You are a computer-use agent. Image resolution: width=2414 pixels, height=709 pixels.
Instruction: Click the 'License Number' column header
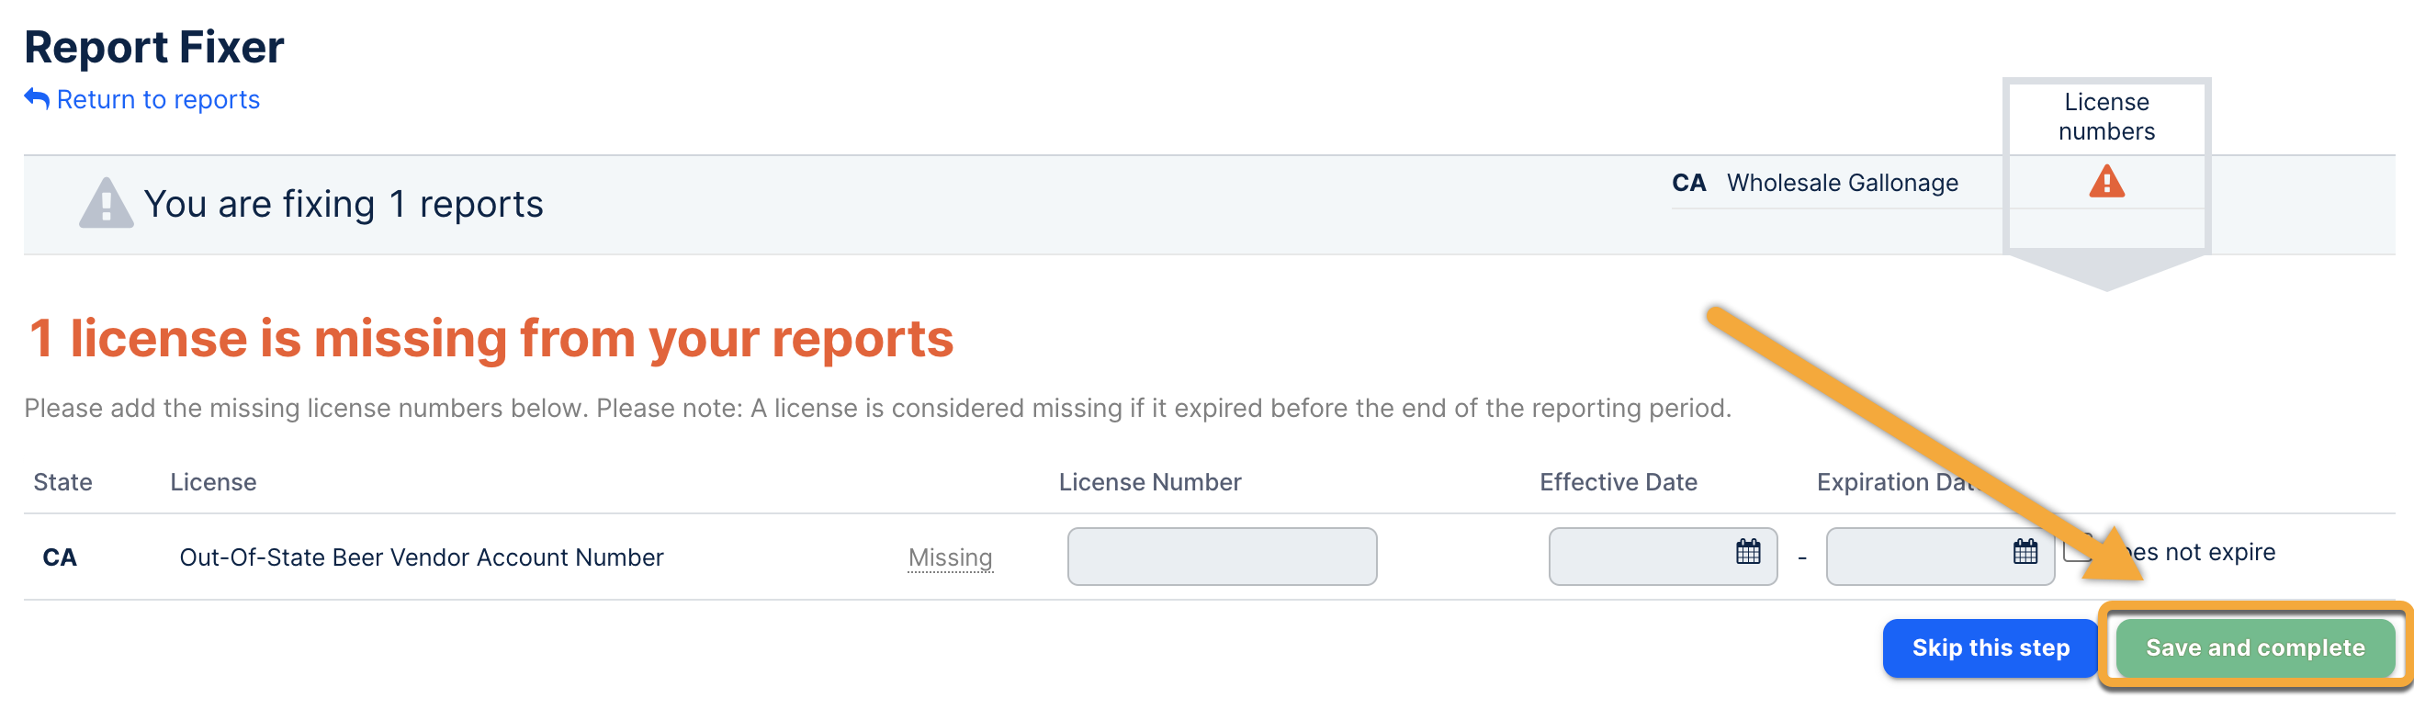[x=1149, y=481]
